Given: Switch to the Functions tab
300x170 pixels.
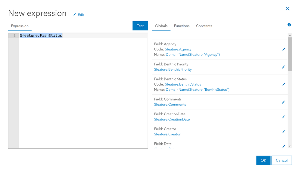Looking at the screenshot, I should tap(182, 26).
